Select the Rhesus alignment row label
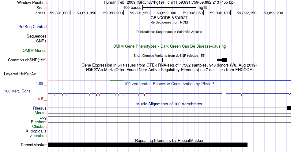This screenshot has width=291, height=152. 40,108
